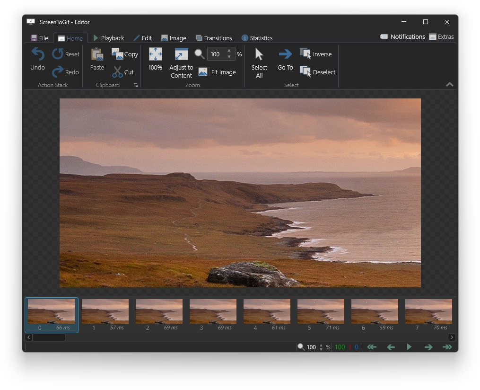Click the main landscape frame preview
The height and width of the screenshot is (390, 480).
coord(240,193)
